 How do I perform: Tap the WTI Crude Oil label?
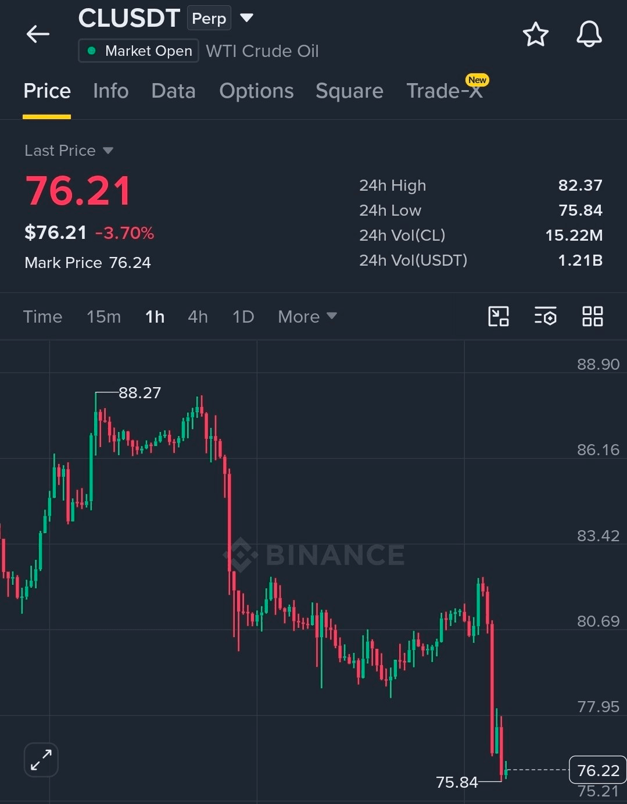click(262, 51)
